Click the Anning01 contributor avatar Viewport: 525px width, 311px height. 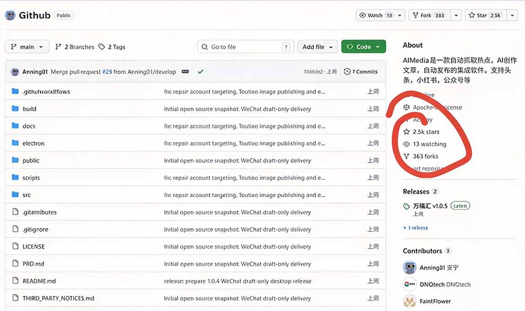pos(409,267)
